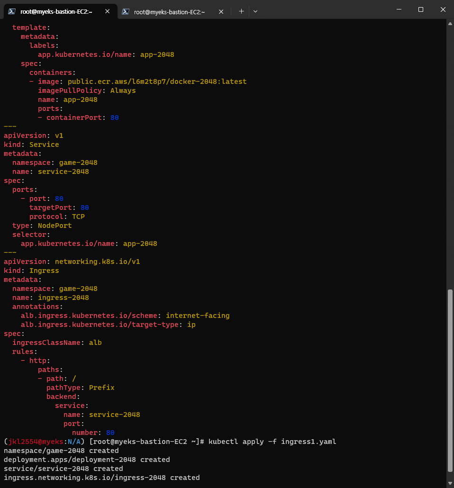Screen dimensions: 454x488
Task: Click the output "ingress.networking.k8s.io/ingress-2048 created"
Action: [101, 478]
